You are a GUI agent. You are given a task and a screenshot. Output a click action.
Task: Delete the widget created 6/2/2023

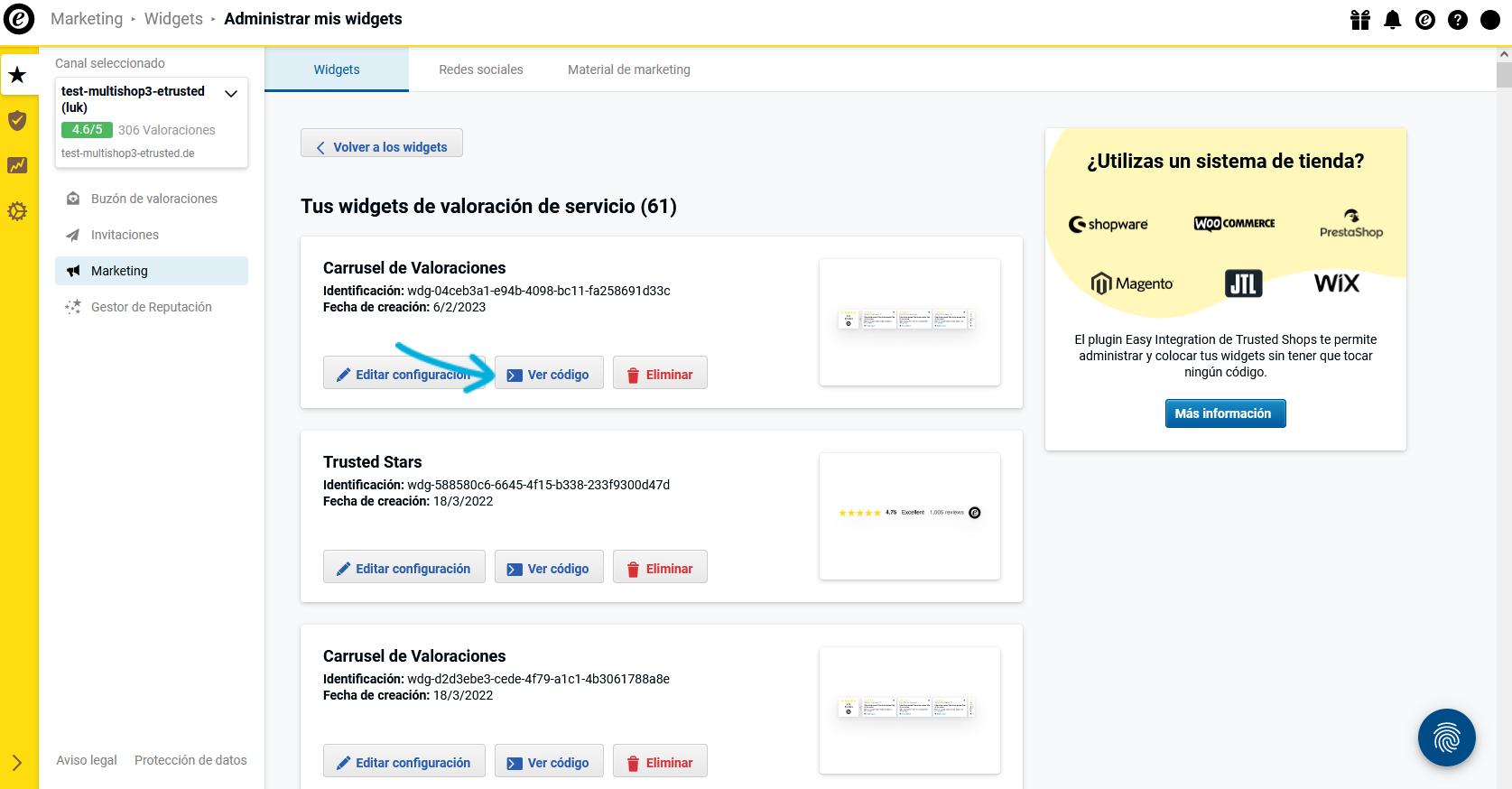660,374
